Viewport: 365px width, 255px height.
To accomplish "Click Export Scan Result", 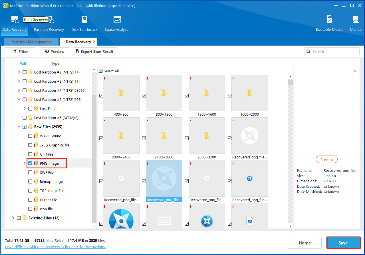I will (95, 52).
